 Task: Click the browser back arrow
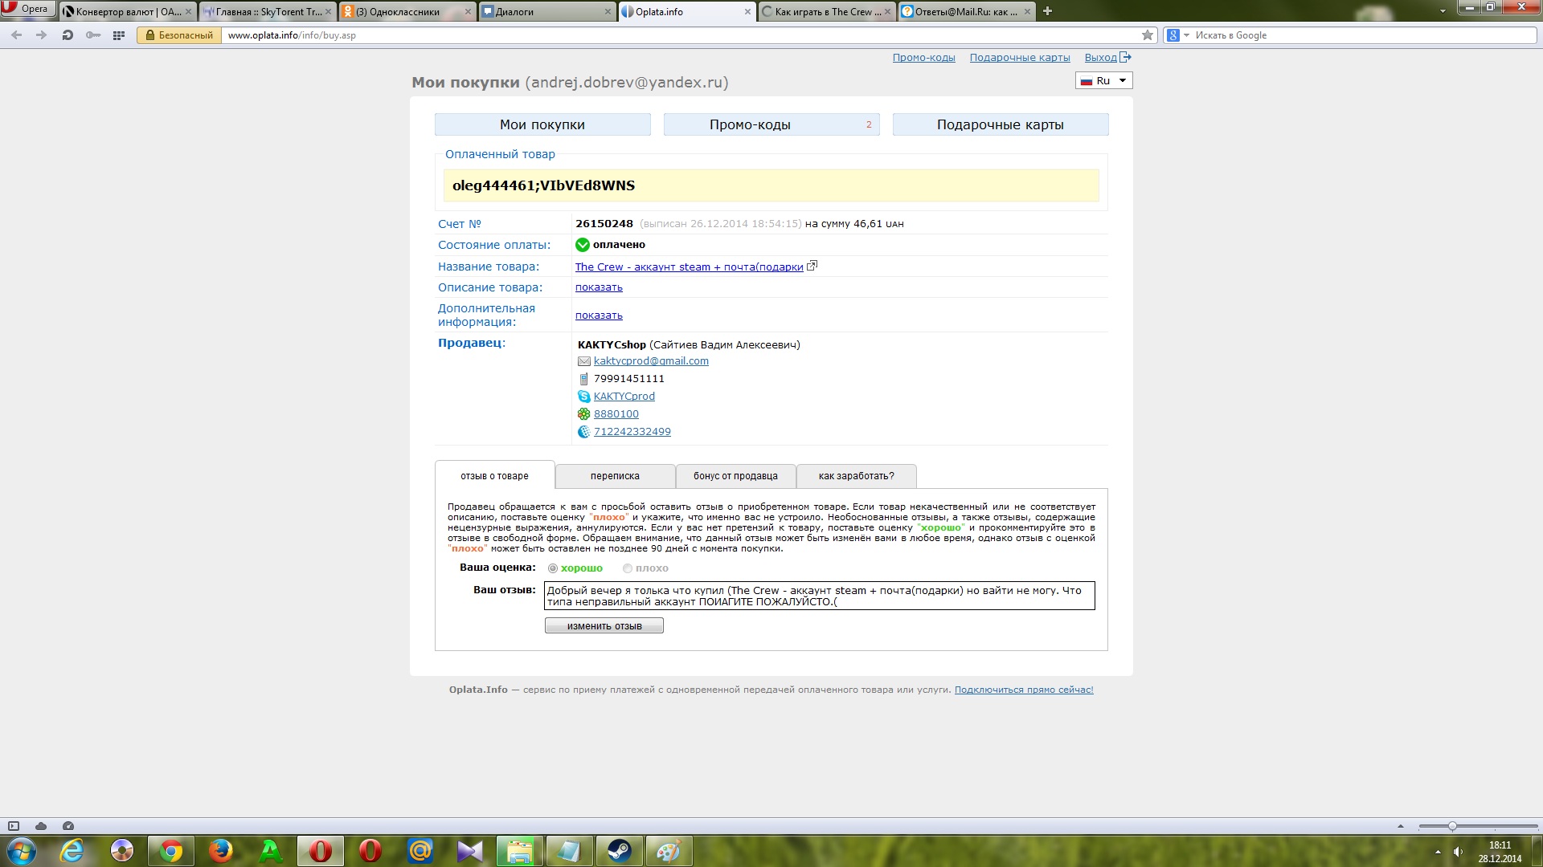pos(17,35)
